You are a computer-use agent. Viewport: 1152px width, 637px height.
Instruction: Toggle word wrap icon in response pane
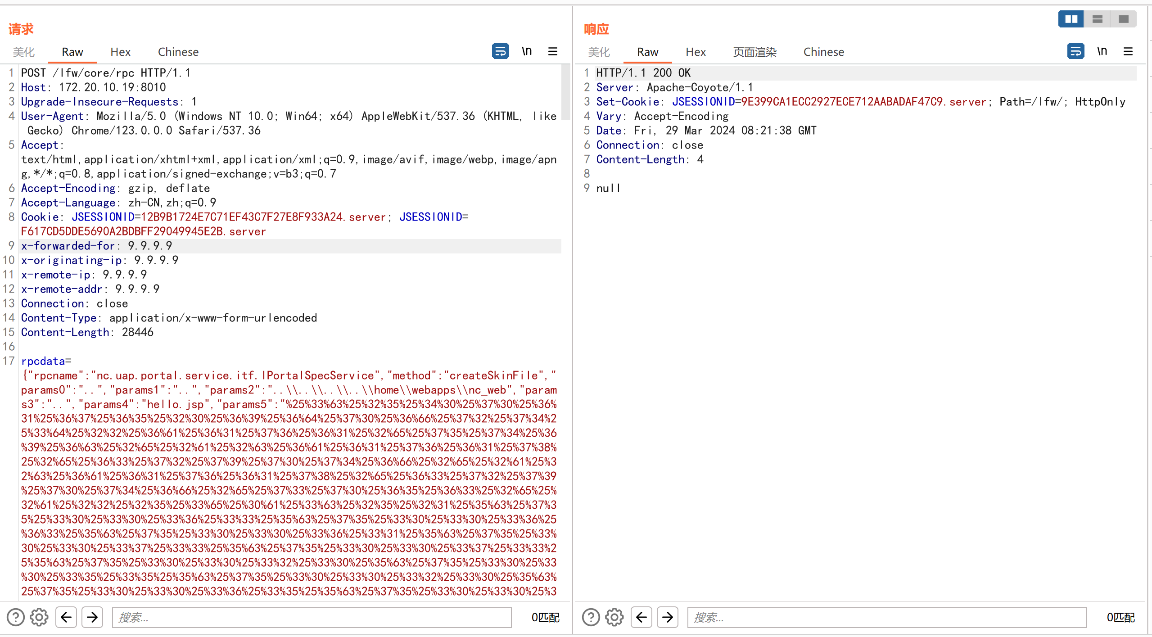pyautogui.click(x=1075, y=51)
